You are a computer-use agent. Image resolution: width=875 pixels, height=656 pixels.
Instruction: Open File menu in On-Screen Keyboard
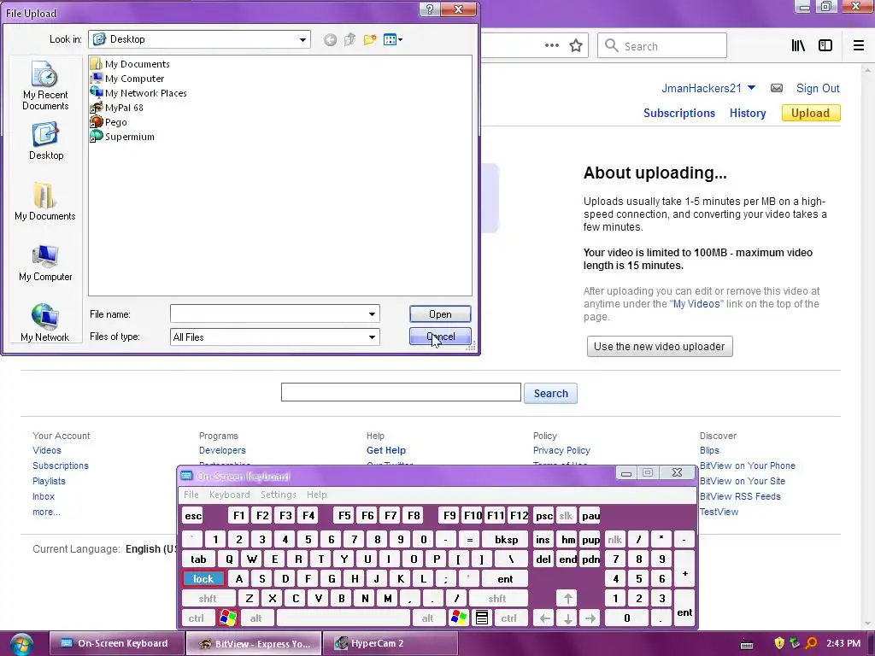point(191,495)
